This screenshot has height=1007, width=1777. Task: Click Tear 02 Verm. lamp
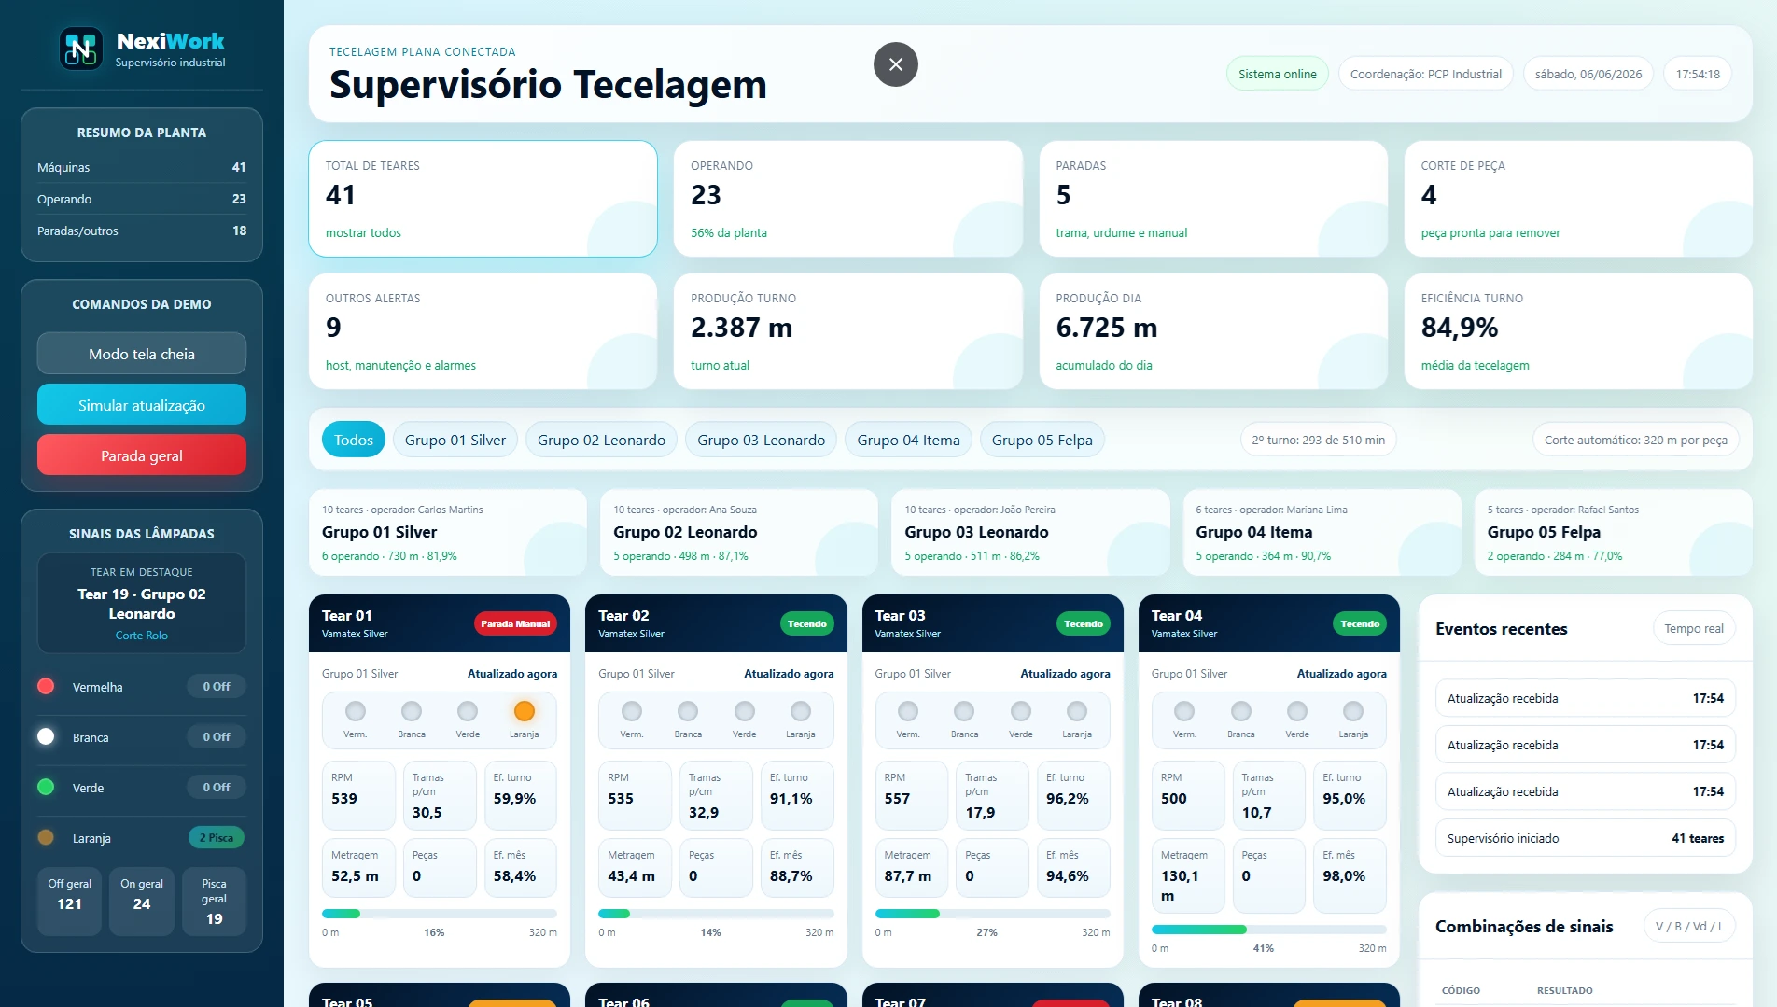point(632,711)
